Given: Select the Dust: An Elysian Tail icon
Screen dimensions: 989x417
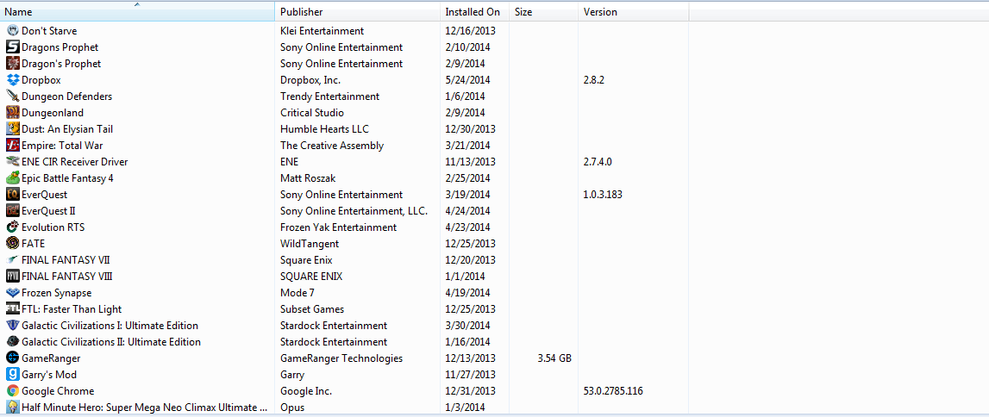Looking at the screenshot, I should point(13,128).
